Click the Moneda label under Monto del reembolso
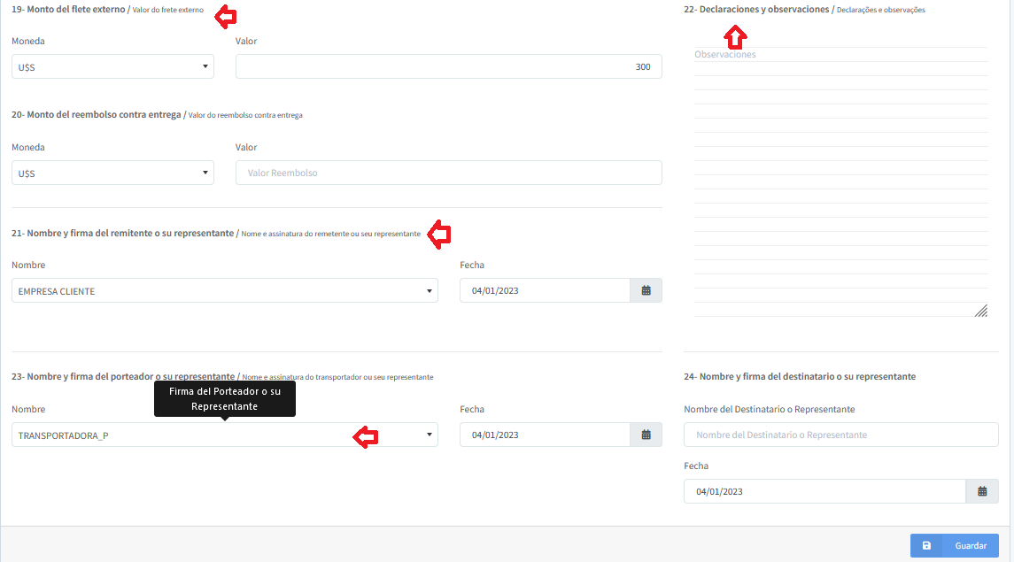1014x562 pixels. coord(28,147)
